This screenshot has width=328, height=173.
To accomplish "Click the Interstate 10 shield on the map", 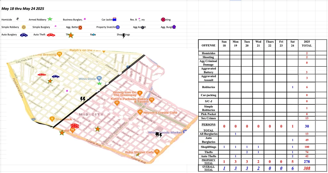I will pyautogui.click(x=33, y=119).
